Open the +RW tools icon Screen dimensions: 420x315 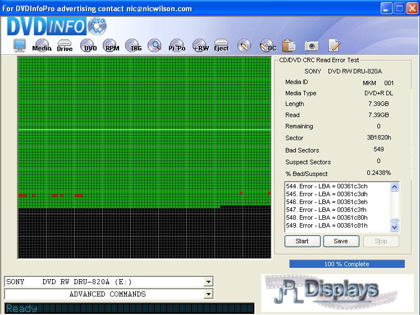[200, 45]
